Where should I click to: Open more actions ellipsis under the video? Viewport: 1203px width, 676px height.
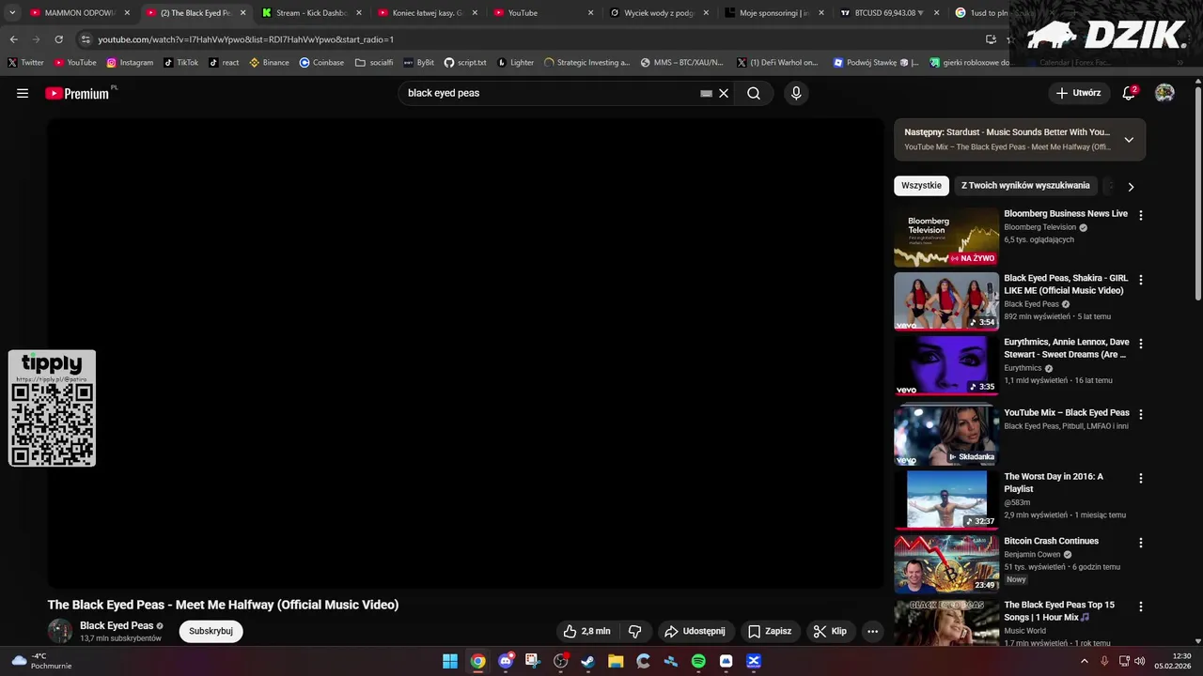click(872, 631)
